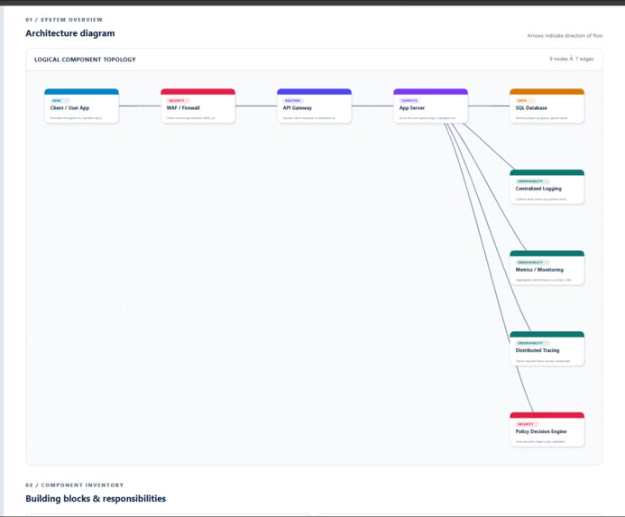Screen dimensions: 625x517
Task: Click the DATA tag on SQL Database
Action: click(x=525, y=100)
